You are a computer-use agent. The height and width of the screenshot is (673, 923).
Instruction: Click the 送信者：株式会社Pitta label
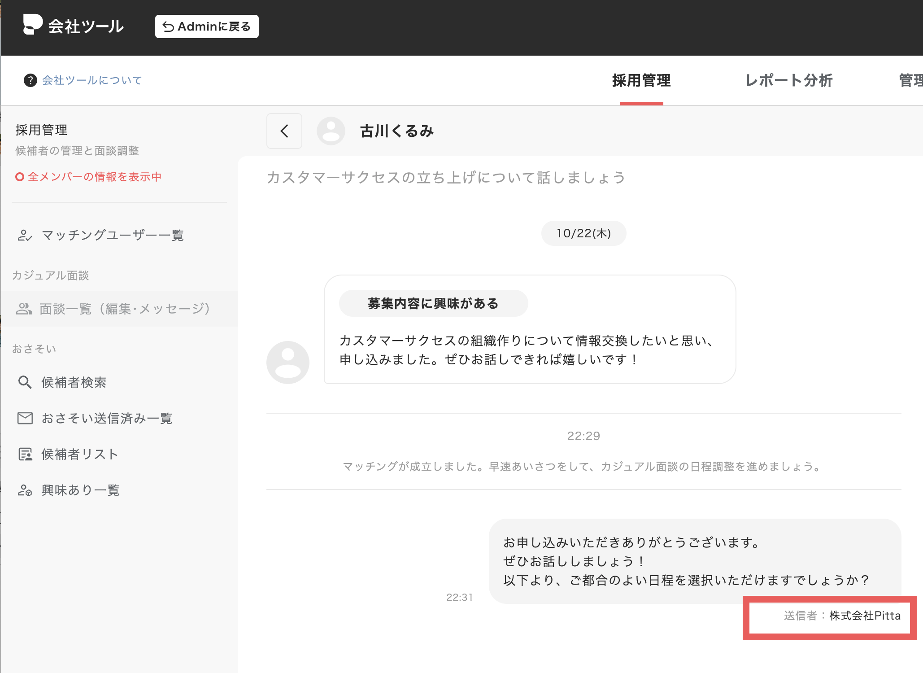tap(842, 616)
